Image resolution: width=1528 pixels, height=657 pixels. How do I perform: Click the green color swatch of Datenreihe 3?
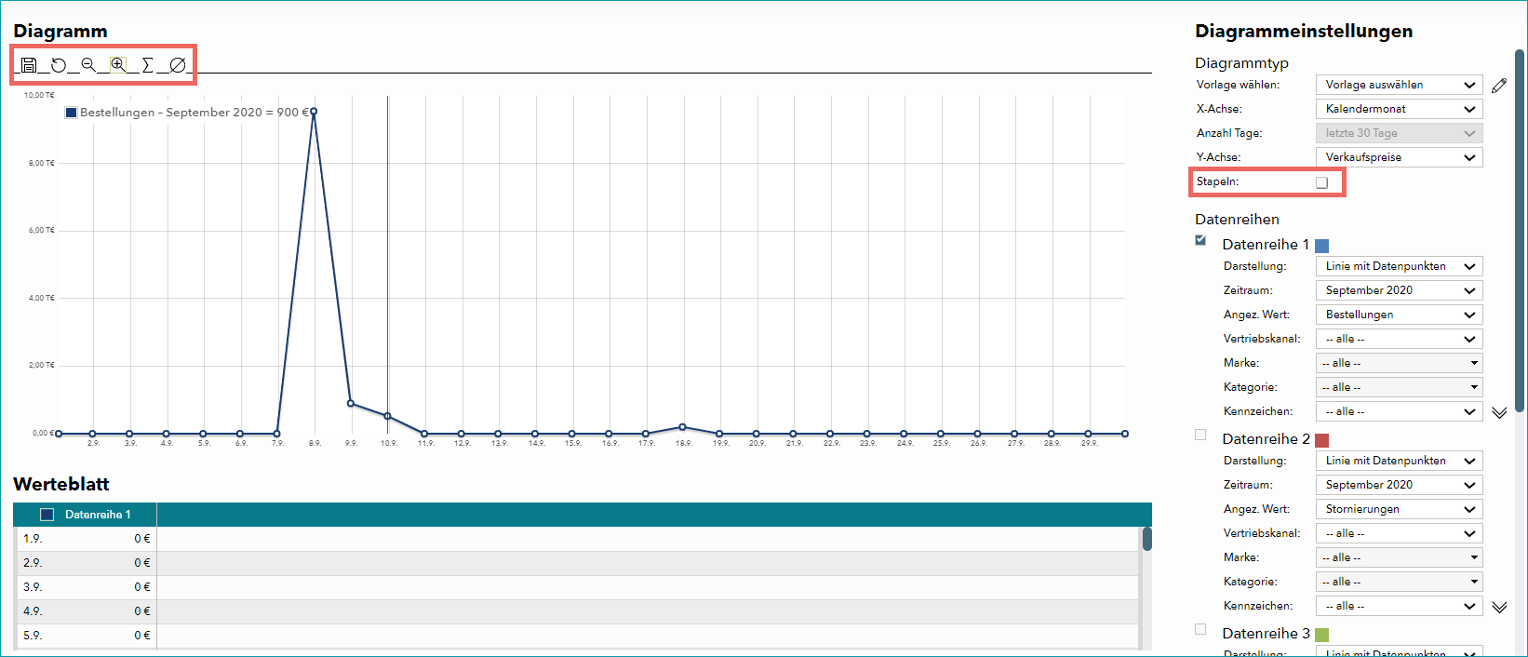1321,635
